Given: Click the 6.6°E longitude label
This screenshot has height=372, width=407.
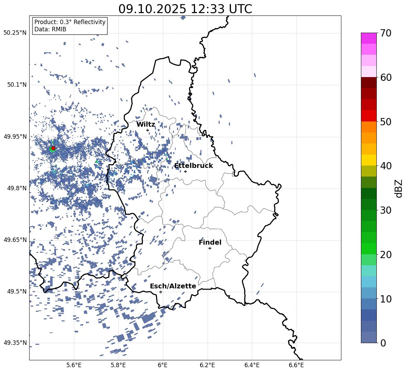Looking at the screenshot, I should [x=296, y=365].
